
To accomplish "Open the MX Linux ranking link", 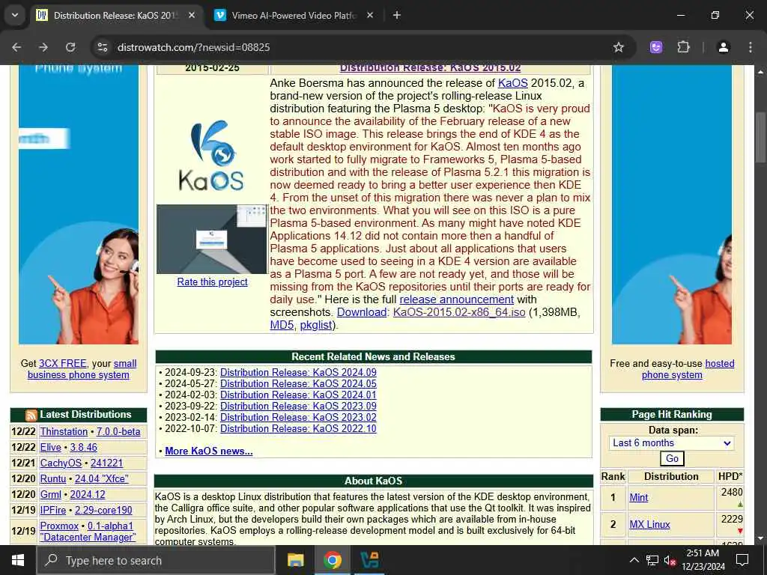I will click(x=649, y=525).
